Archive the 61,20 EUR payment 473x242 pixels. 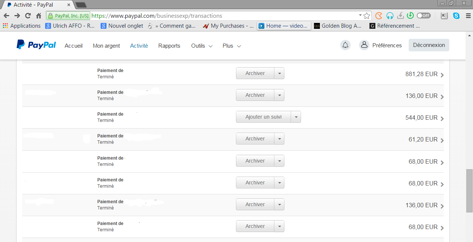(x=255, y=139)
